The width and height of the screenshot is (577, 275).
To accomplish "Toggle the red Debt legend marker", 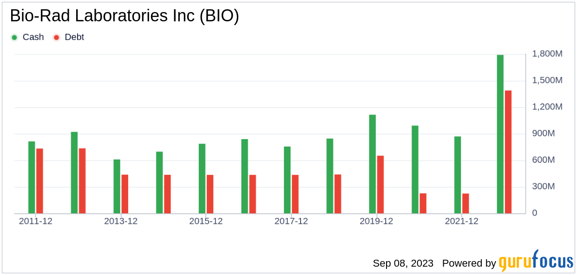I will pyautogui.click(x=56, y=37).
